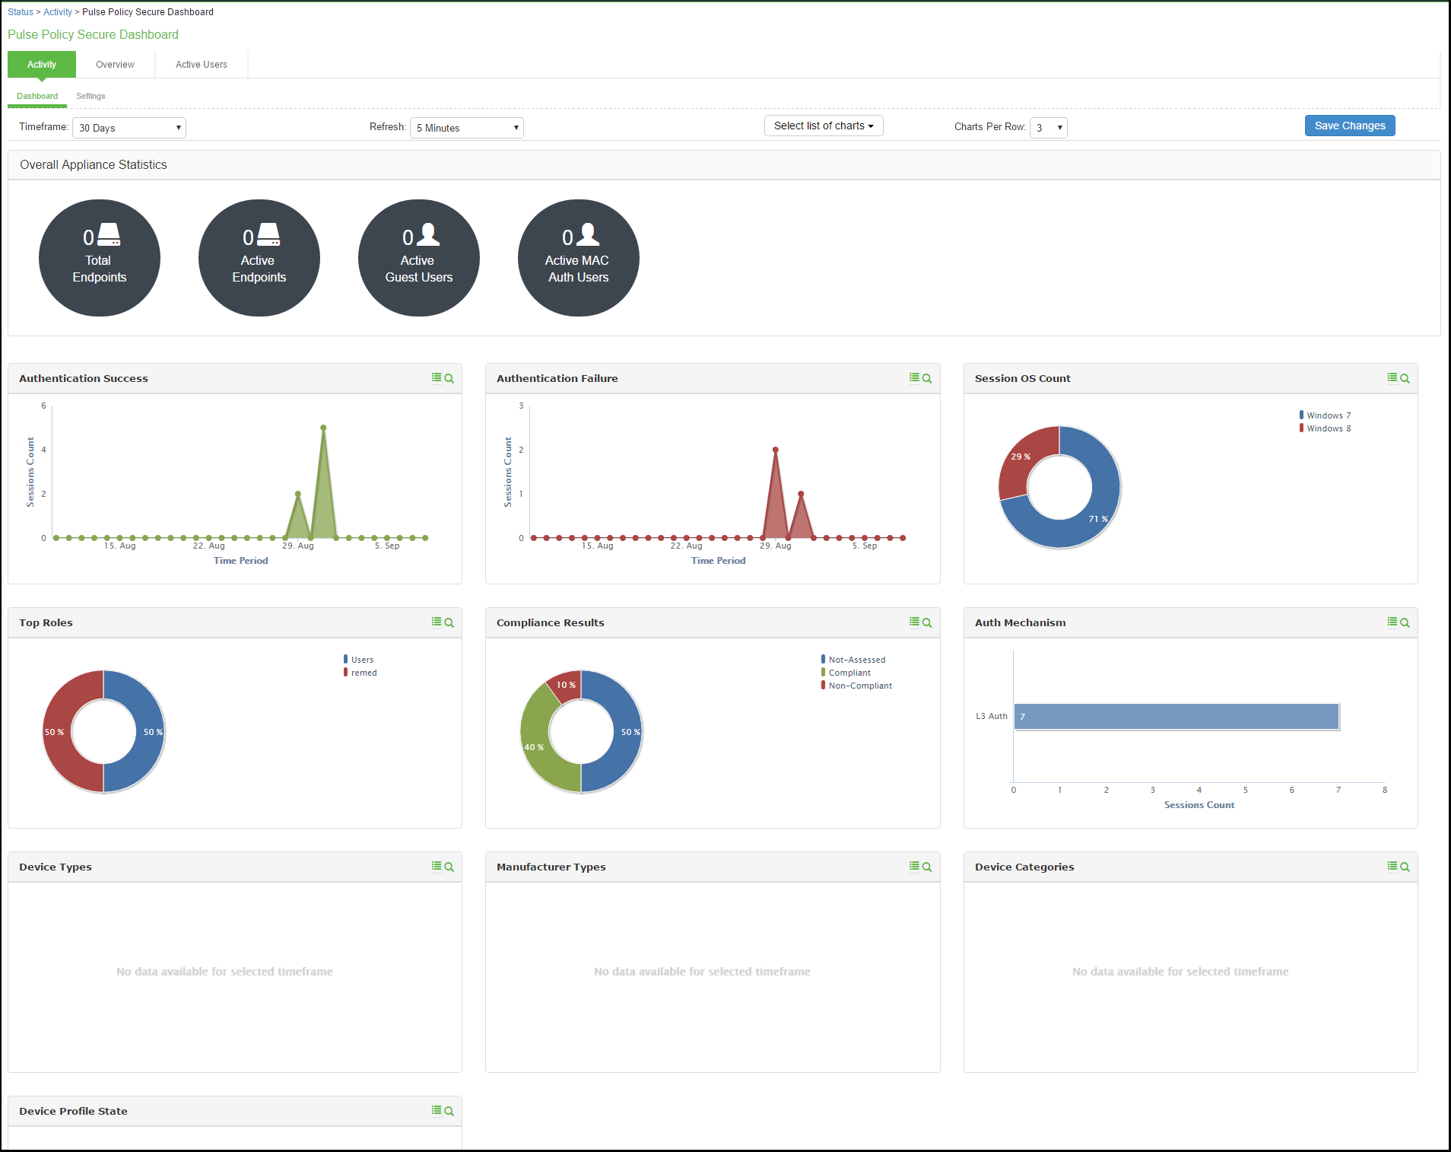Toggle Windows 7 series in Session OS legend
This screenshot has width=1451, height=1152.
[x=1328, y=415]
